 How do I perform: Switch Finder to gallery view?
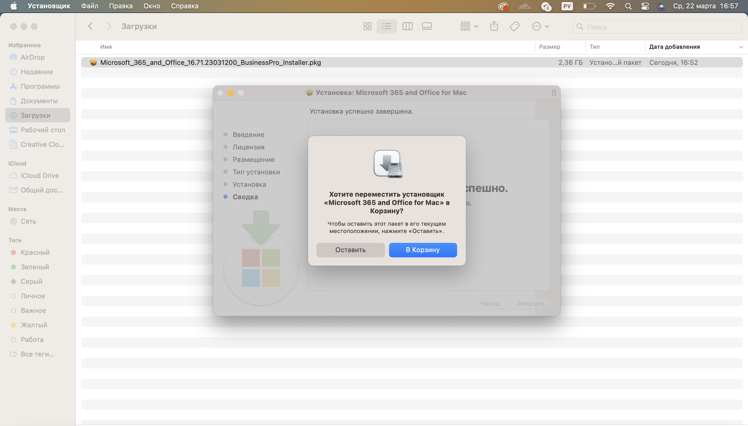[x=427, y=26]
